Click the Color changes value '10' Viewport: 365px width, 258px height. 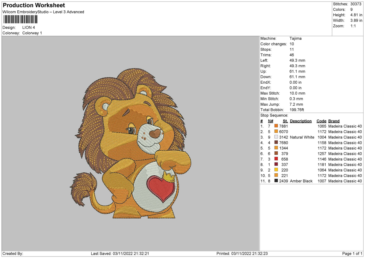pyautogui.click(x=292, y=44)
